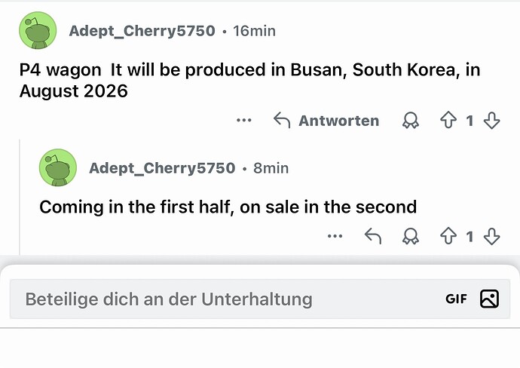Screen dimensions: 520x368
Task: Open Adept_Cherry5750 profile from the 8min reply
Action: coord(161,168)
